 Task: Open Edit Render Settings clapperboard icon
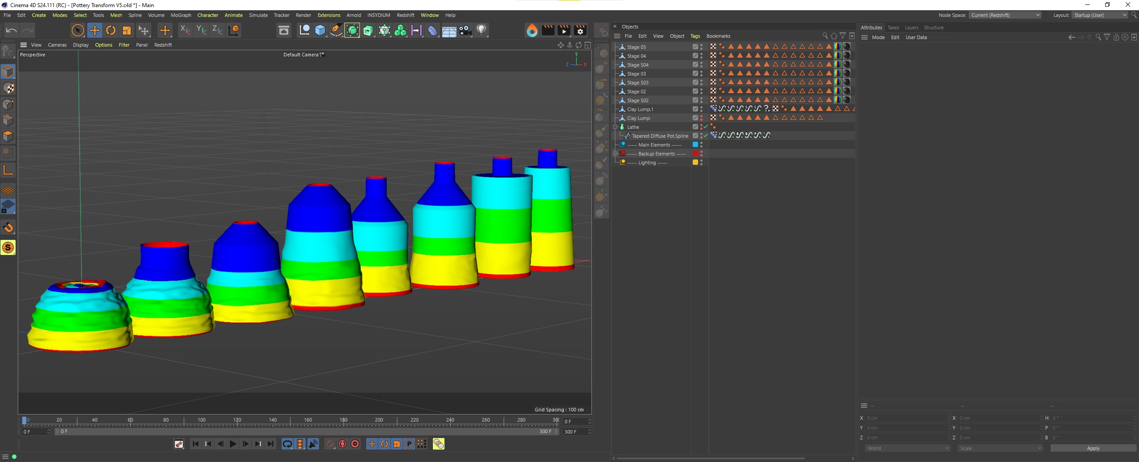(580, 30)
